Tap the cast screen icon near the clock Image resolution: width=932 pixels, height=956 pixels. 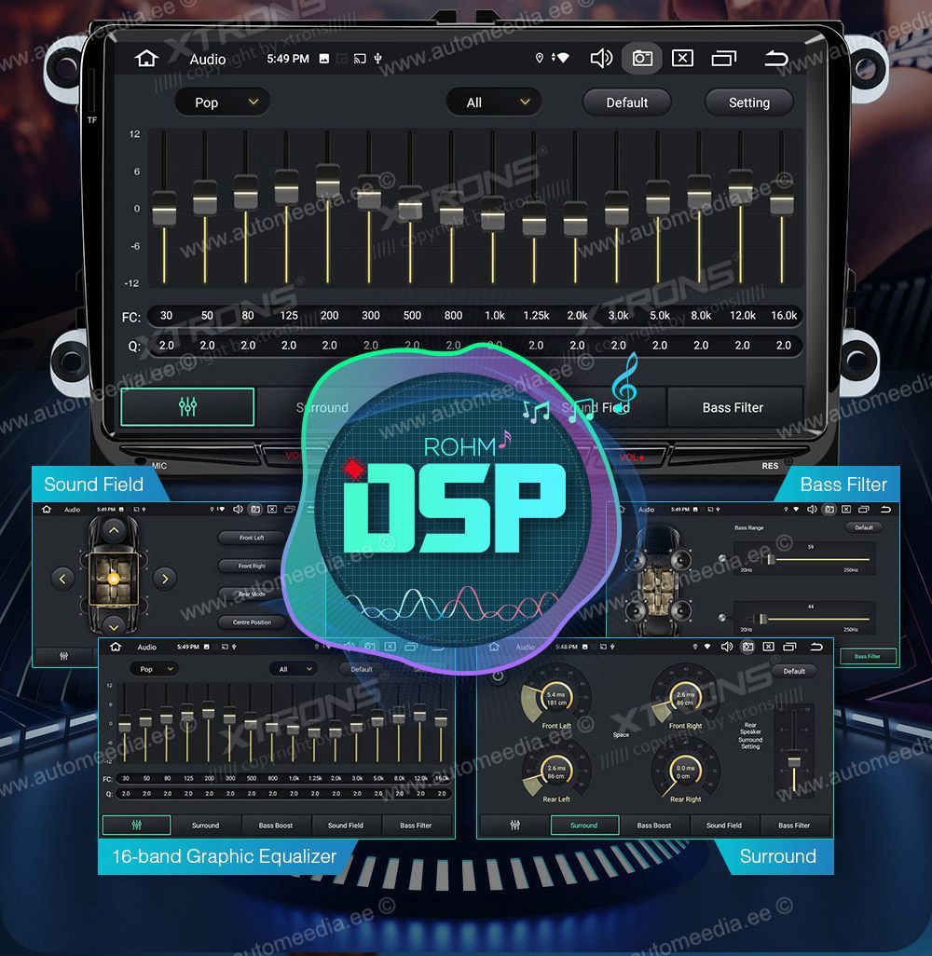[360, 59]
